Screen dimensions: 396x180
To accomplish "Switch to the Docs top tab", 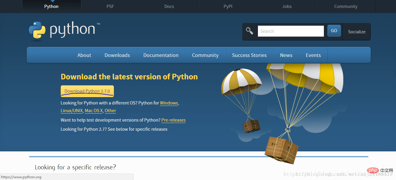I will click(x=169, y=6).
